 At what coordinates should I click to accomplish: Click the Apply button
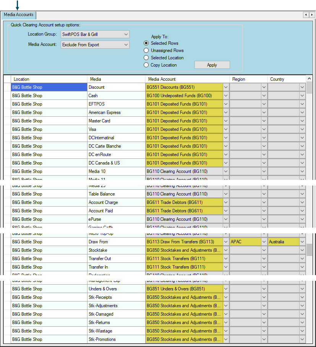pos(212,65)
